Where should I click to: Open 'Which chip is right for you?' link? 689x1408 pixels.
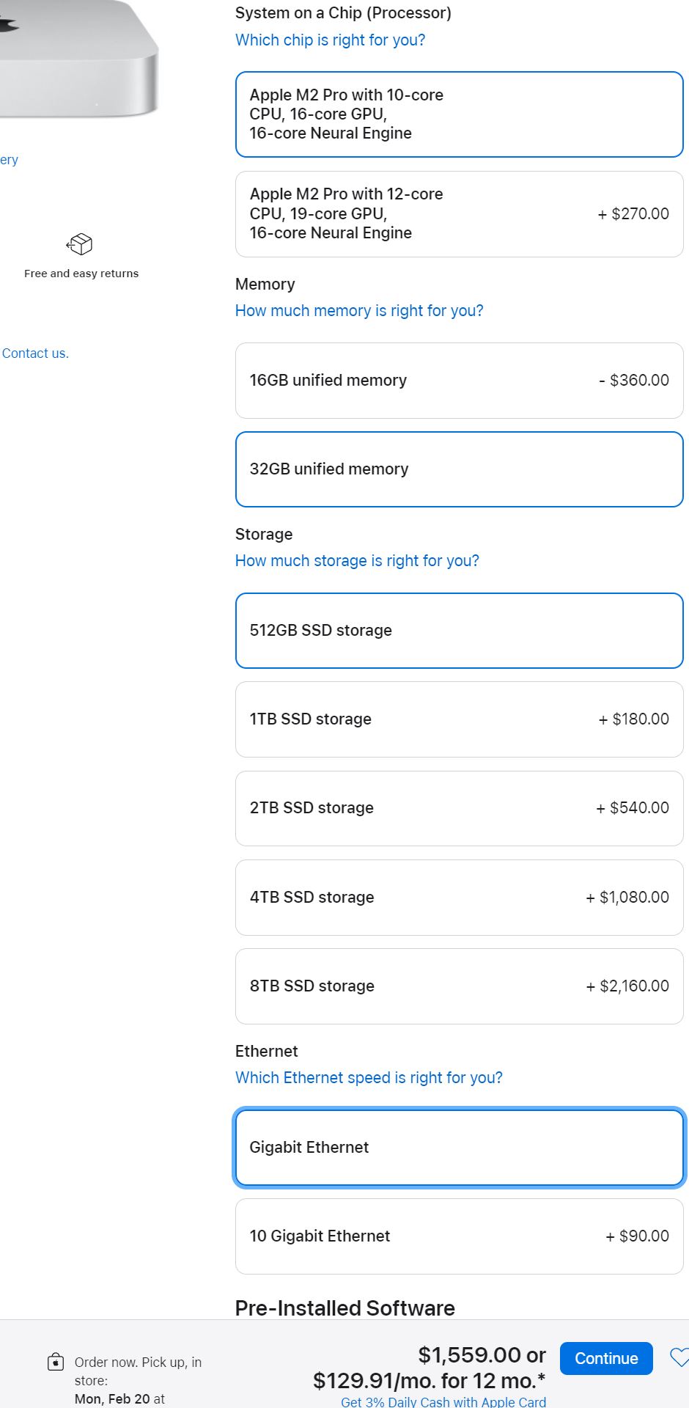330,40
